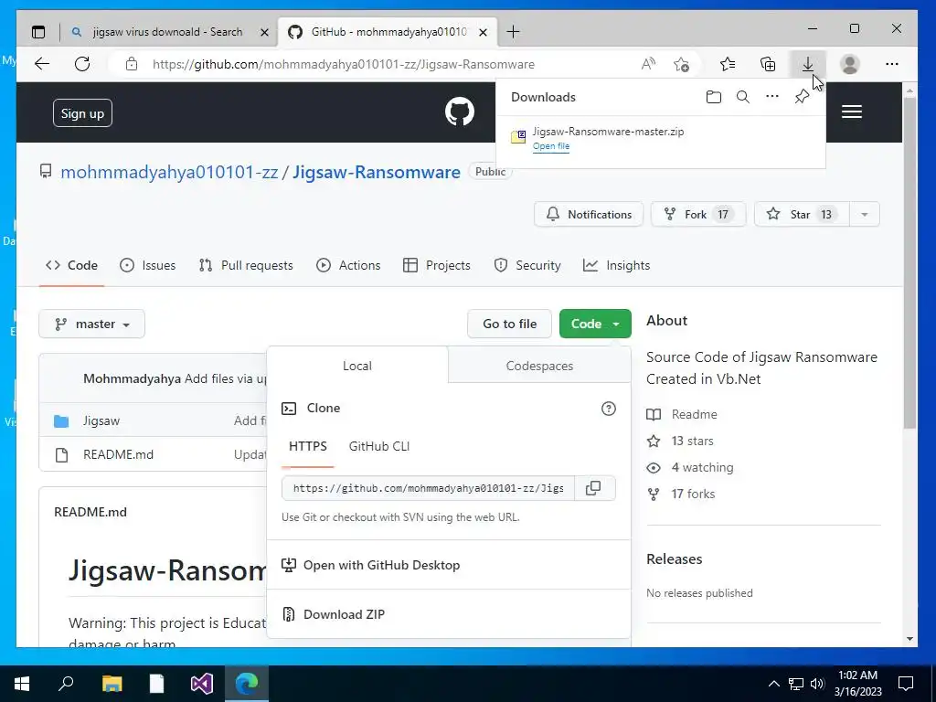Click the page vertical scrollbar thumb

[x=909, y=262]
